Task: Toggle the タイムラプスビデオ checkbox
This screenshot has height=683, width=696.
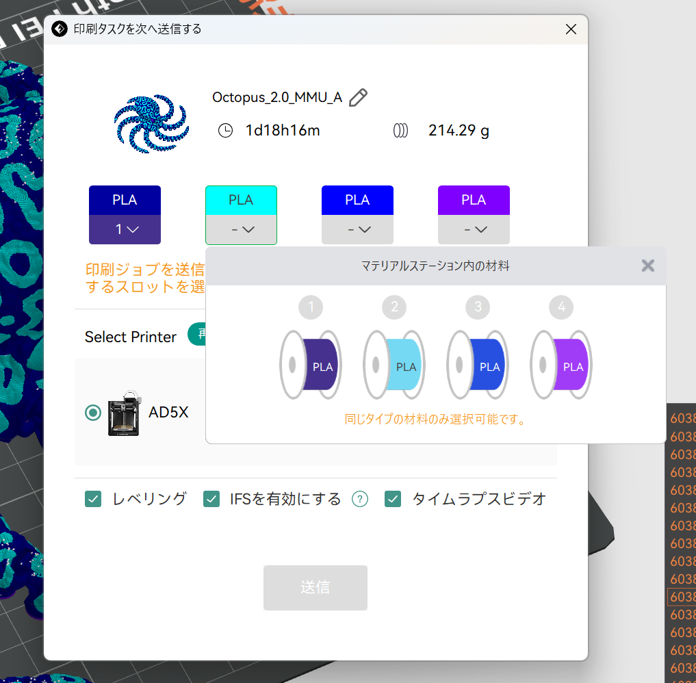Action: pos(393,499)
